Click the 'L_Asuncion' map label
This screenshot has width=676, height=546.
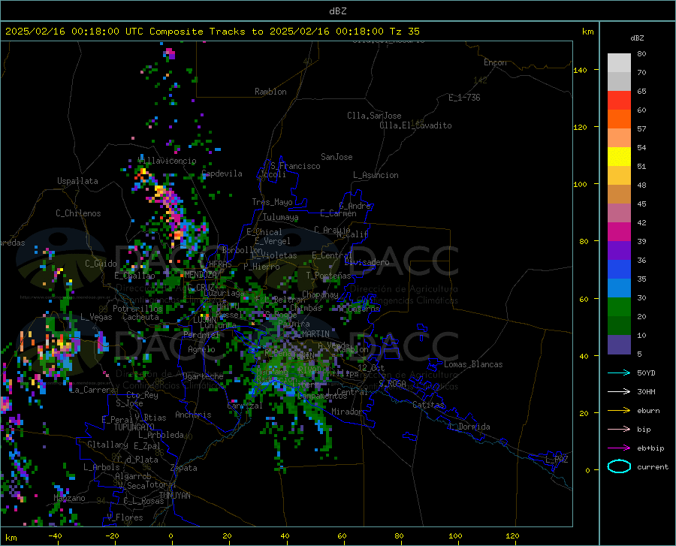(x=376, y=175)
